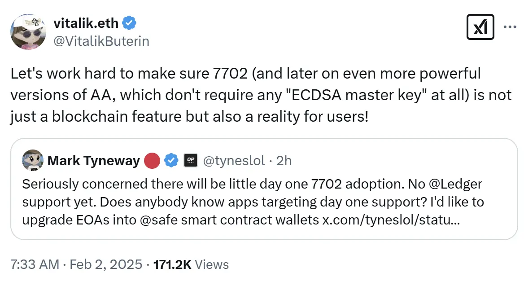Click Mark Tyneway's verified checkmark
This screenshot has height=286, width=524.
tap(172, 160)
